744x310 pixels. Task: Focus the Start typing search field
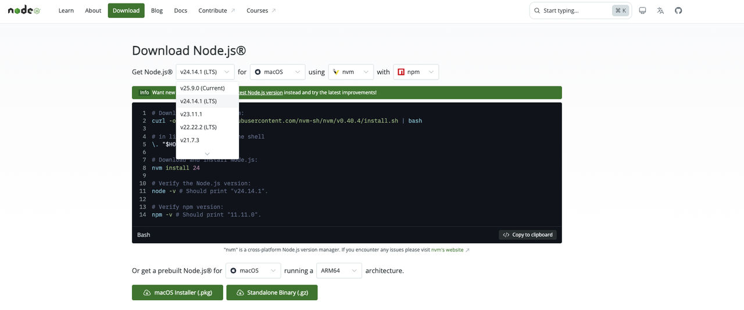575,10
